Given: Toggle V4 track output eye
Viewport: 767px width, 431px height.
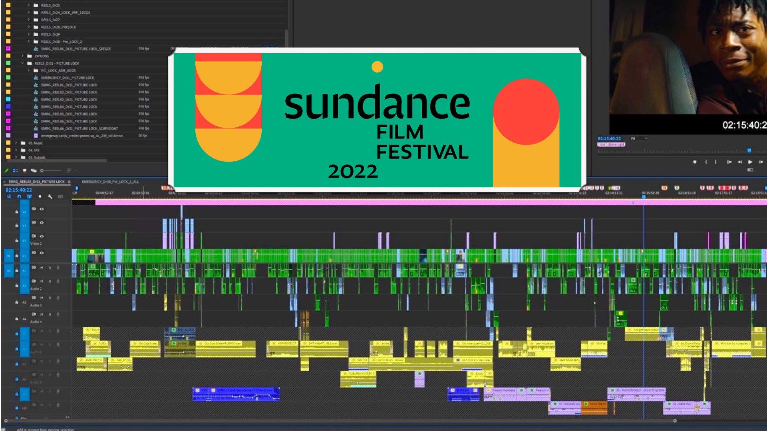Looking at the screenshot, I should pyautogui.click(x=42, y=209).
